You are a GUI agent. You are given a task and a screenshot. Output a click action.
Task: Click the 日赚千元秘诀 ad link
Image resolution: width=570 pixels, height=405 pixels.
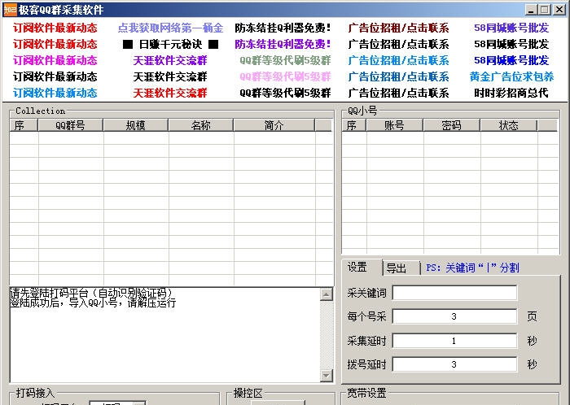click(x=170, y=44)
